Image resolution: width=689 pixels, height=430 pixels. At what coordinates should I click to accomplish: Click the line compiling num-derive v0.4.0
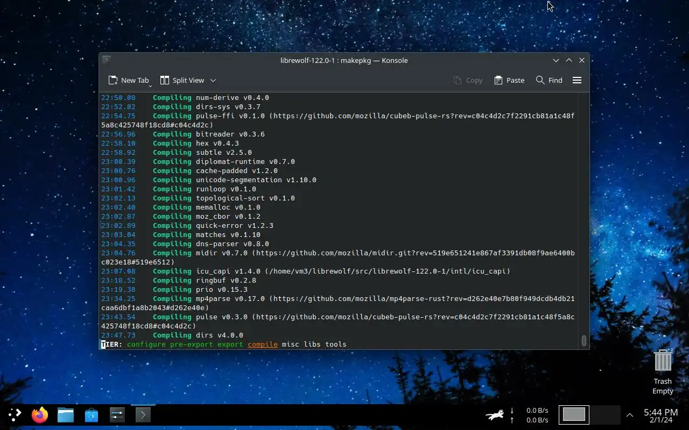185,97
